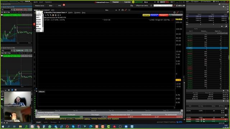Open Windows Start menu
This screenshot has height=129, width=230.
pyautogui.click(x=3, y=126)
